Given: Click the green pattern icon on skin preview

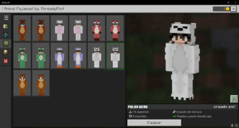Looking at the screenshot, I should pyautogui.click(x=234, y=99).
